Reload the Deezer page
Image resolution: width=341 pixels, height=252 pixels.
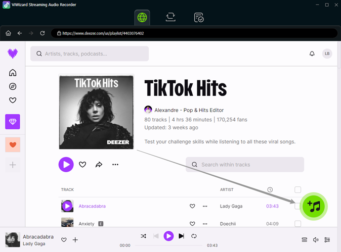[42, 33]
